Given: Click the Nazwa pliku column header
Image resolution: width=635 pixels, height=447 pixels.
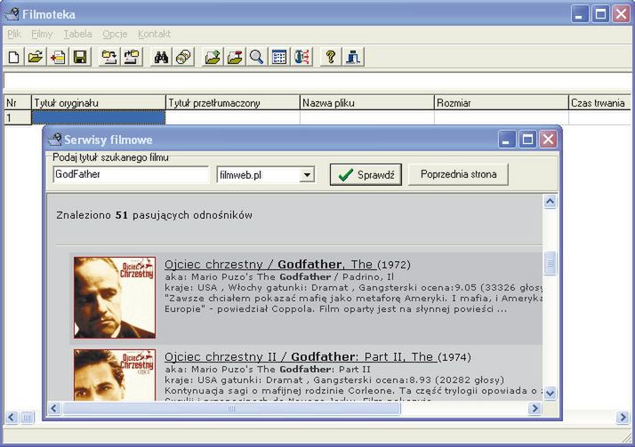Looking at the screenshot, I should pos(367,103).
